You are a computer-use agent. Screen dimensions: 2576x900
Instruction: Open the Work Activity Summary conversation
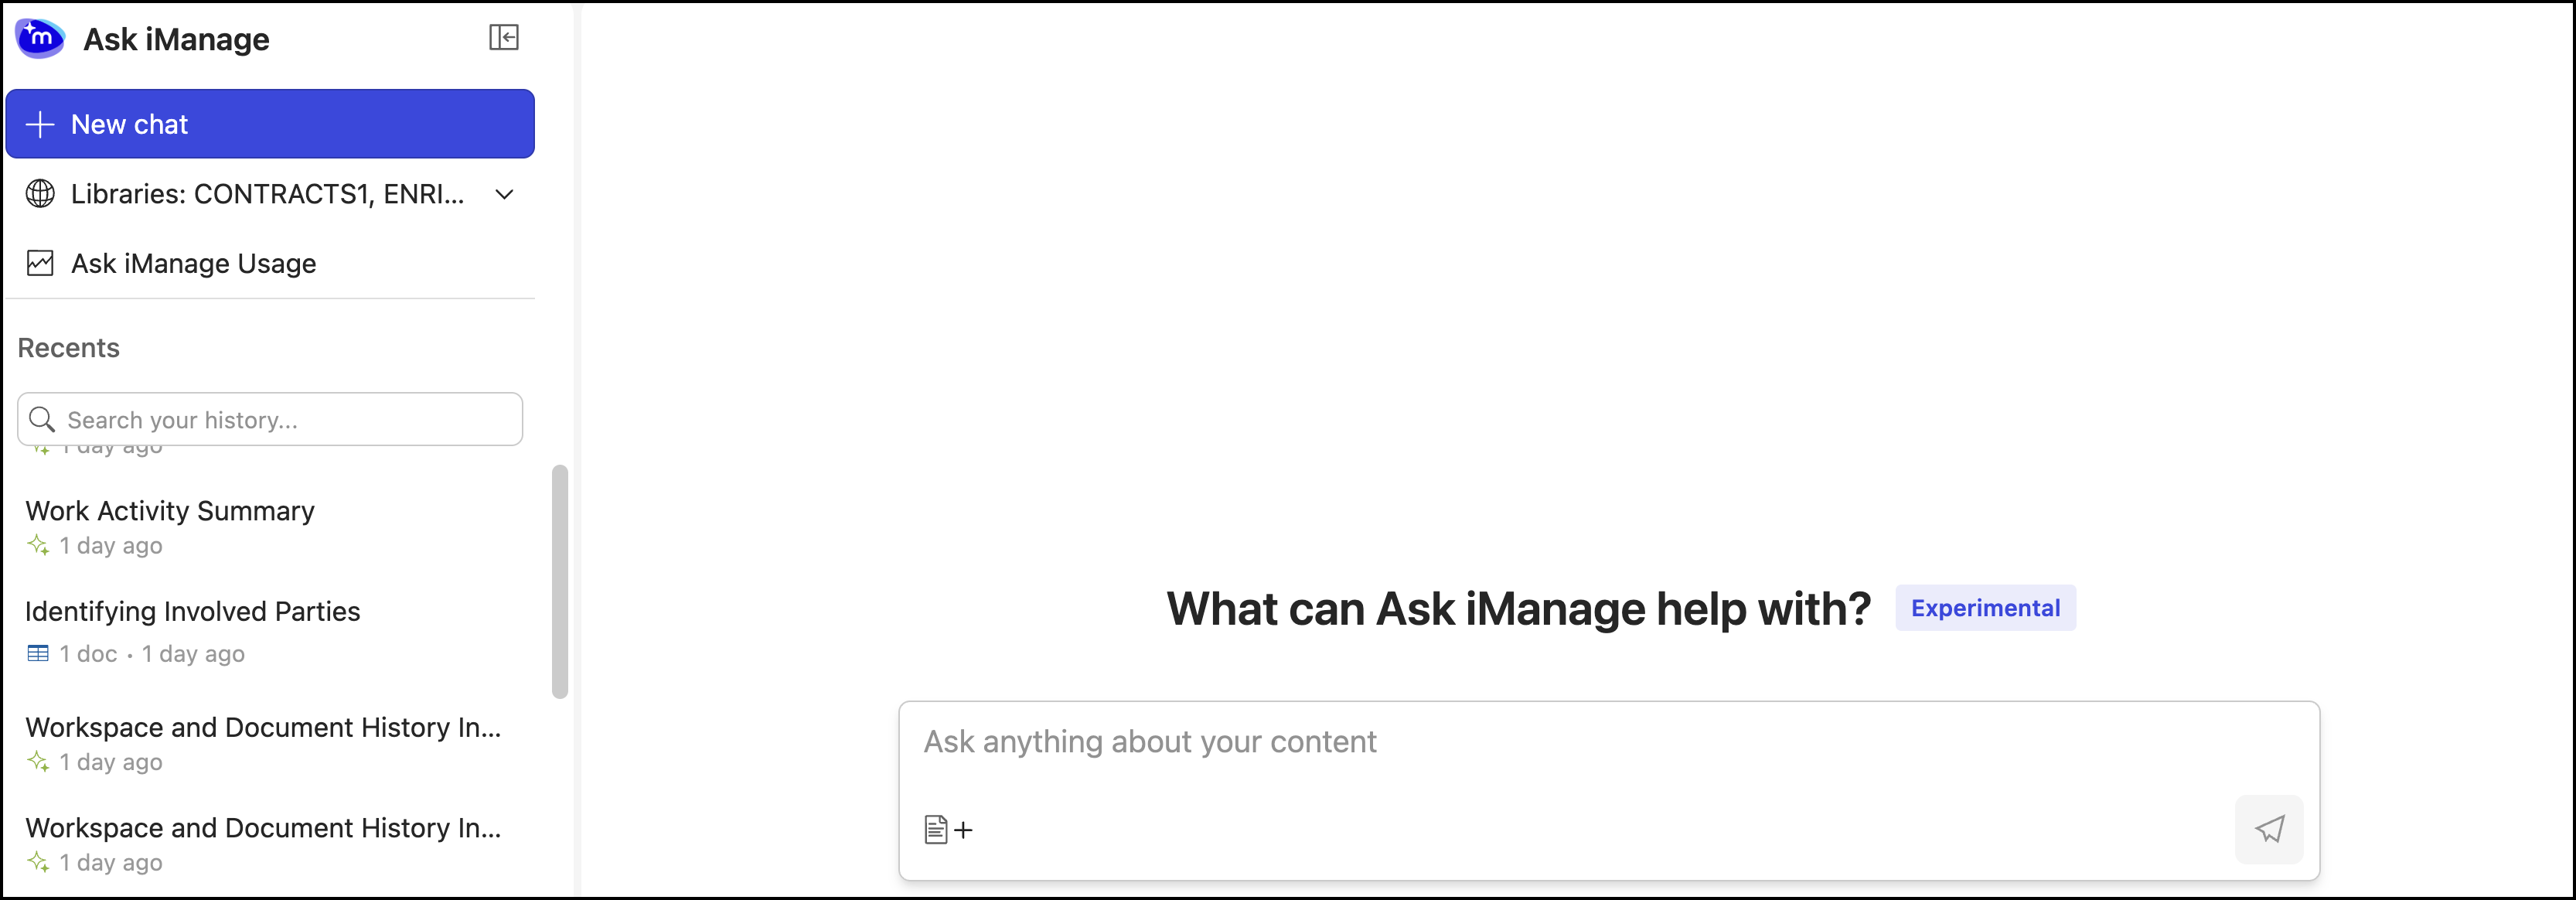pos(169,510)
